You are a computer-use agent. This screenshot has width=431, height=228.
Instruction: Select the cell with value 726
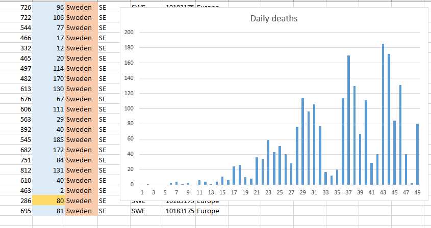tap(16, 7)
